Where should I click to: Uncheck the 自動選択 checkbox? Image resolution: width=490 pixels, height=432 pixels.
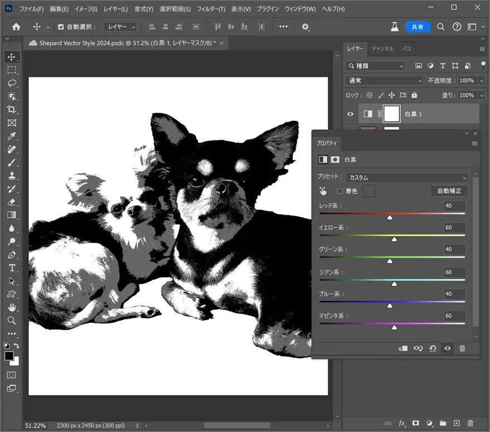(x=61, y=27)
